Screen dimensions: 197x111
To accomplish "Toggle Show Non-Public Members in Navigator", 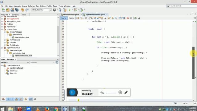I will pyautogui.click(x=17, y=99).
